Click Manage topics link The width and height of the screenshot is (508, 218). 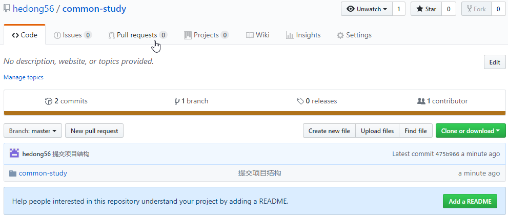(x=24, y=77)
